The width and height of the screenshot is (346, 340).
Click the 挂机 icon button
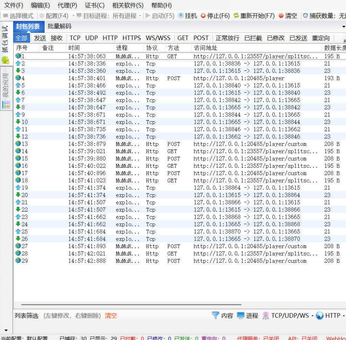[x=181, y=16]
